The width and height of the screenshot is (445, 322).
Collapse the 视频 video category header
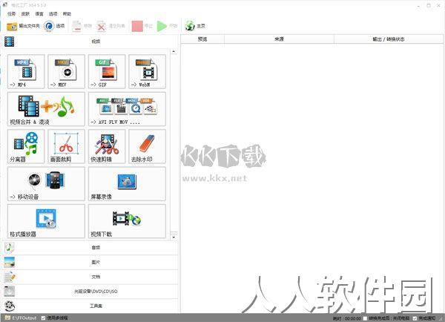(90, 42)
